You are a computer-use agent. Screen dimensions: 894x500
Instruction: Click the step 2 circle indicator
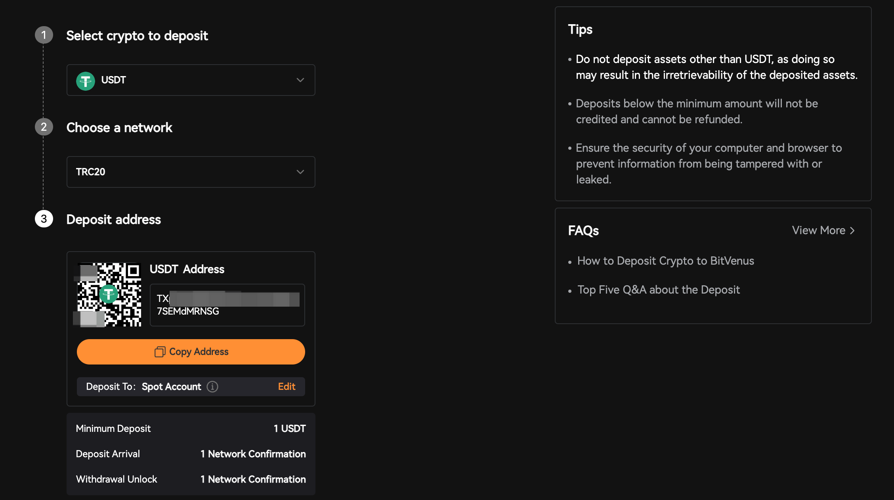(x=44, y=127)
